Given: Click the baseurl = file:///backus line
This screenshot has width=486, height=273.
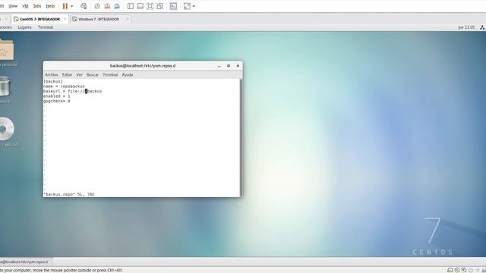Looking at the screenshot, I should (73, 91).
